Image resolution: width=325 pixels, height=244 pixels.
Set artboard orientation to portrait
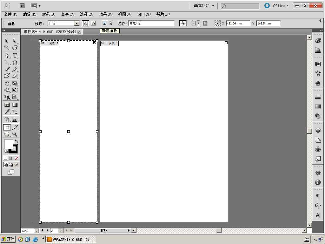pos(85,24)
